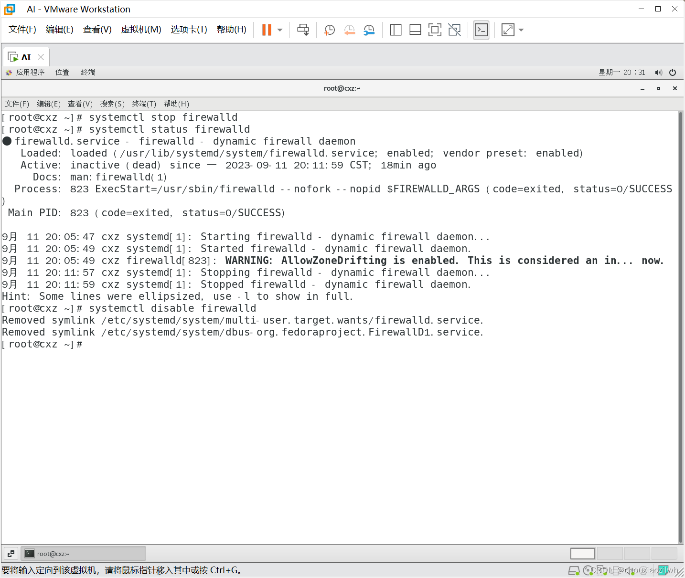Mute the guest system volume icon
Viewport: 685px width, 578px height.
tap(658, 72)
